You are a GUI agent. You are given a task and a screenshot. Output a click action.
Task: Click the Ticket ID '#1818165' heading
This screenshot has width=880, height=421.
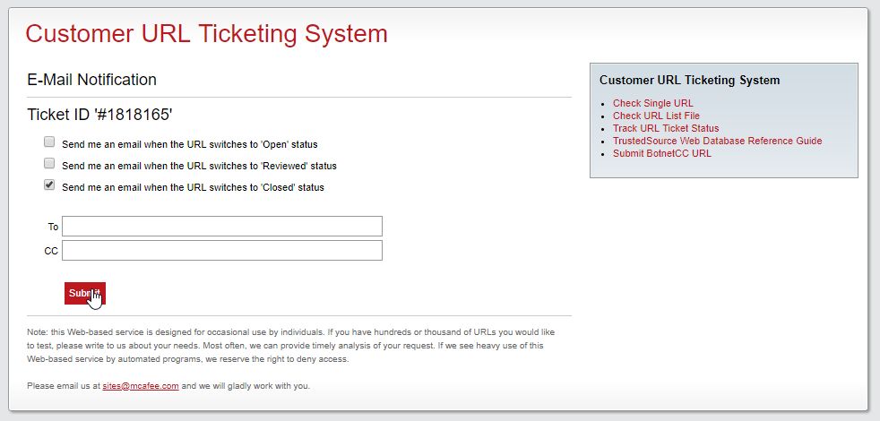99,115
